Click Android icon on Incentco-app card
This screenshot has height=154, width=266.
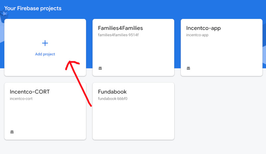point(188,68)
